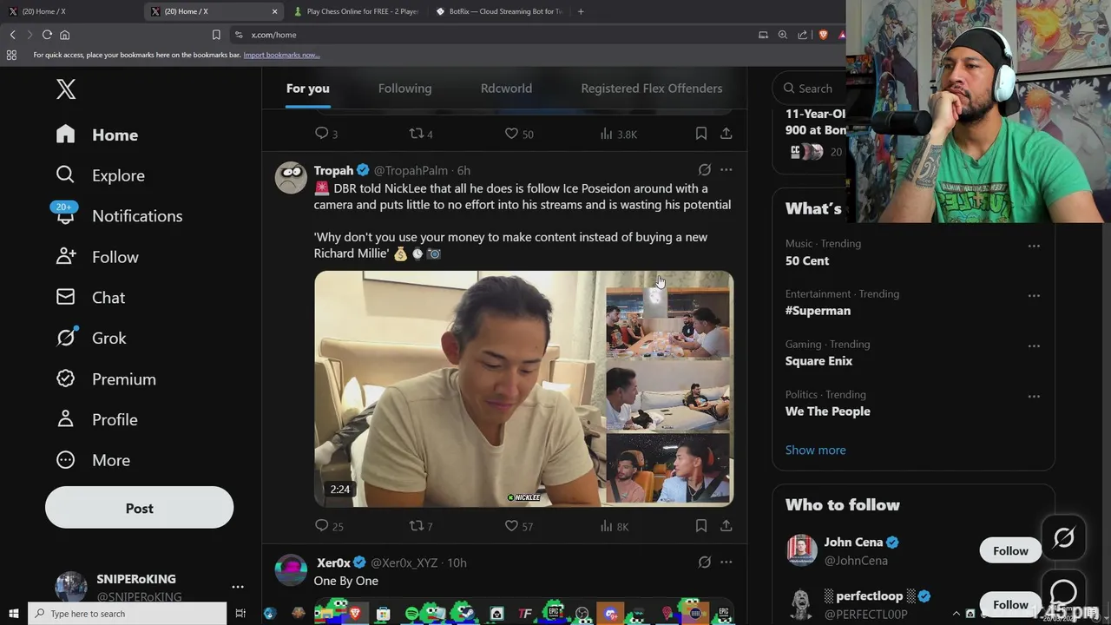Close the active Home / X tab

[275, 11]
